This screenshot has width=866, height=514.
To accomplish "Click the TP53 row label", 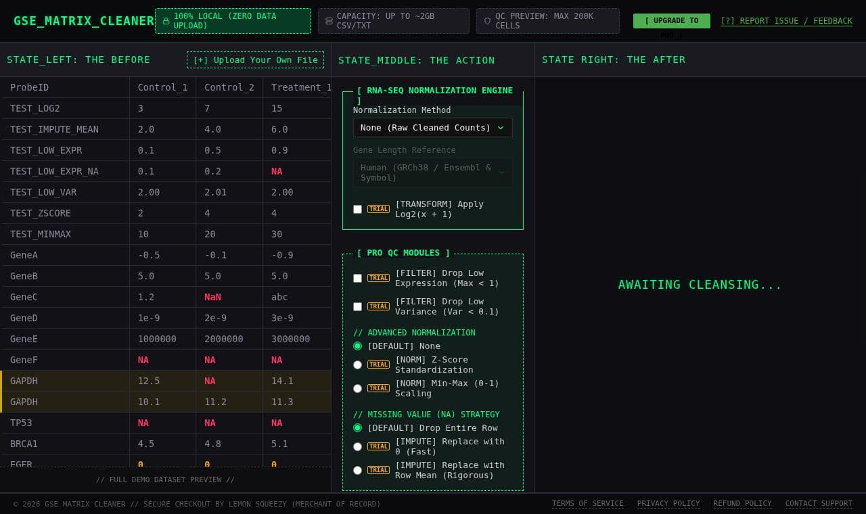I will 21,423.
